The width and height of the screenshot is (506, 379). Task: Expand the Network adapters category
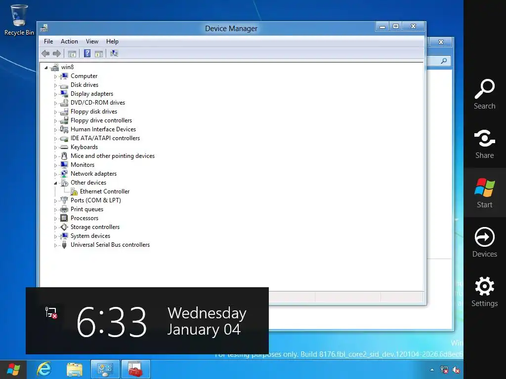55,174
